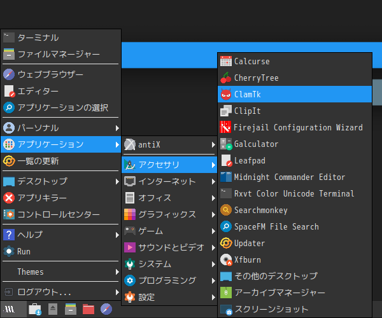Launch web browser from taskbar compass icon
382x318 pixels.
point(106,309)
